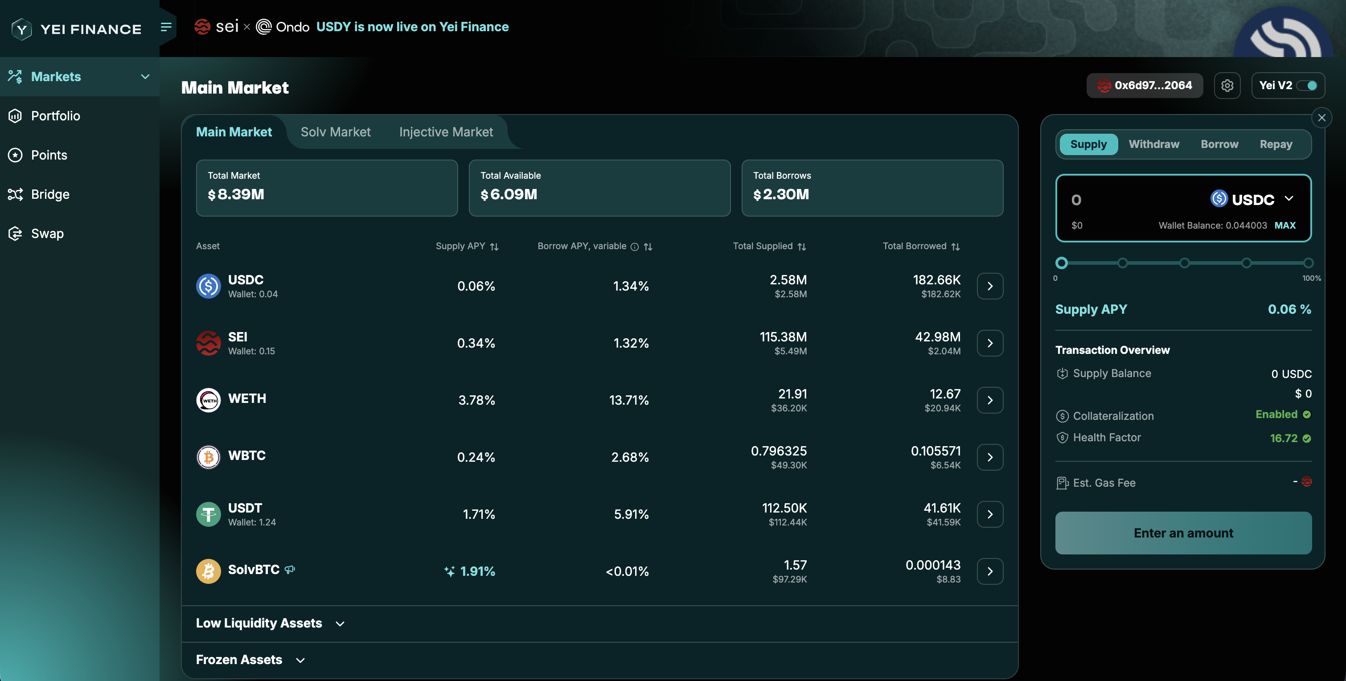The image size is (1346, 681).
Task: Open WETH row arrow button
Action: pos(989,400)
